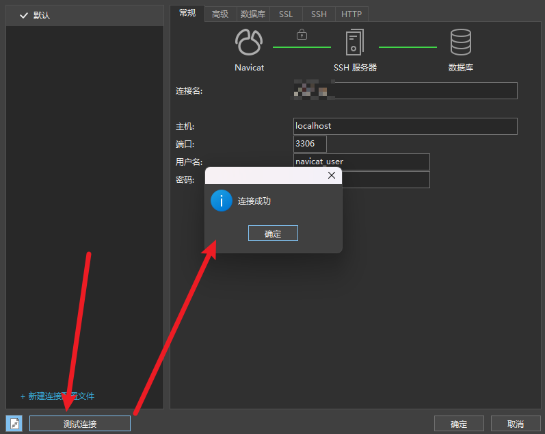Click the blue info icon in dialog
This screenshot has width=545, height=434.
pyautogui.click(x=222, y=201)
